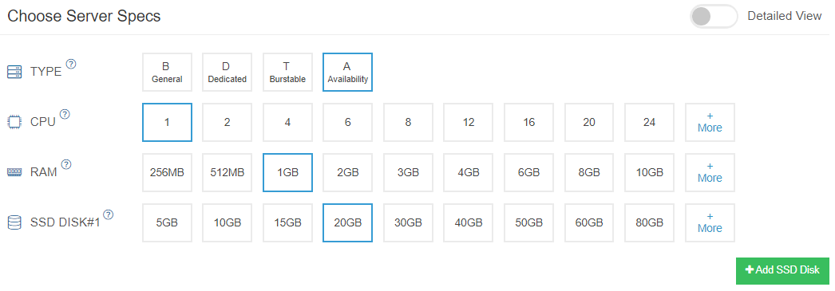Screen dimensions: 835x291
Task: Choose the T Burstable server type
Action: (287, 73)
